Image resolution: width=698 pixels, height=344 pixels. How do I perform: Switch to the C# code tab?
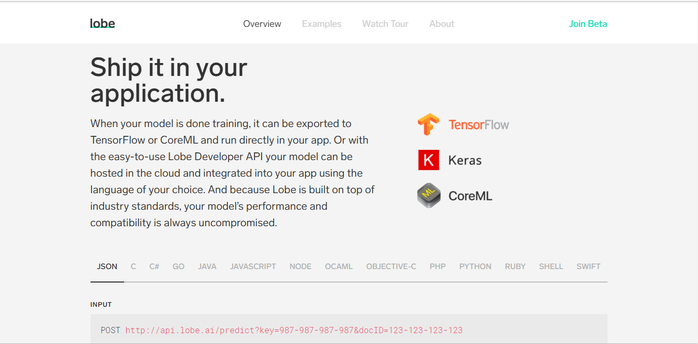pos(154,267)
